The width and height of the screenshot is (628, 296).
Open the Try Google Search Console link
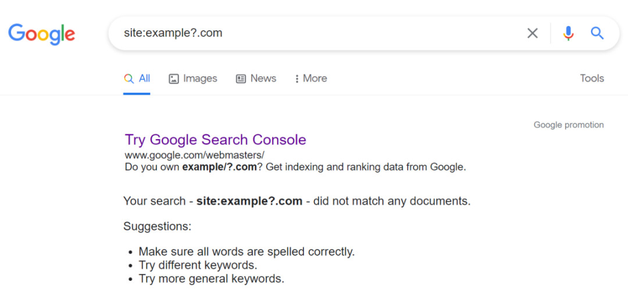[x=215, y=140]
